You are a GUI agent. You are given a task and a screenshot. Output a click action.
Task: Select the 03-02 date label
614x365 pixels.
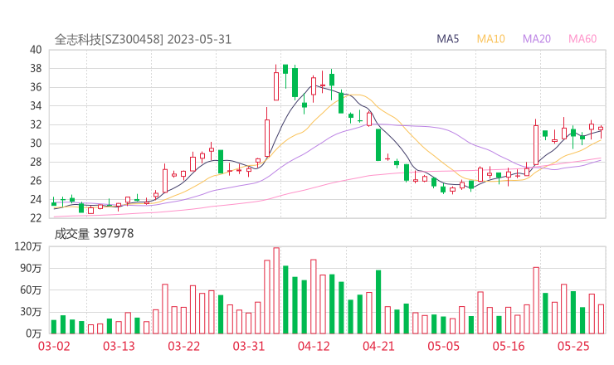tap(54, 346)
